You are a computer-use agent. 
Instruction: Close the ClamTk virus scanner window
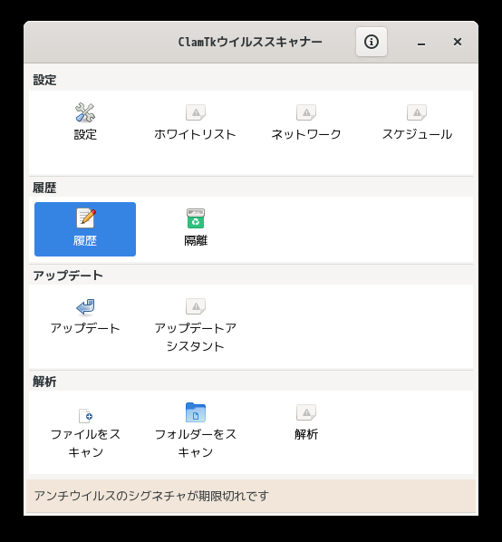point(458,42)
